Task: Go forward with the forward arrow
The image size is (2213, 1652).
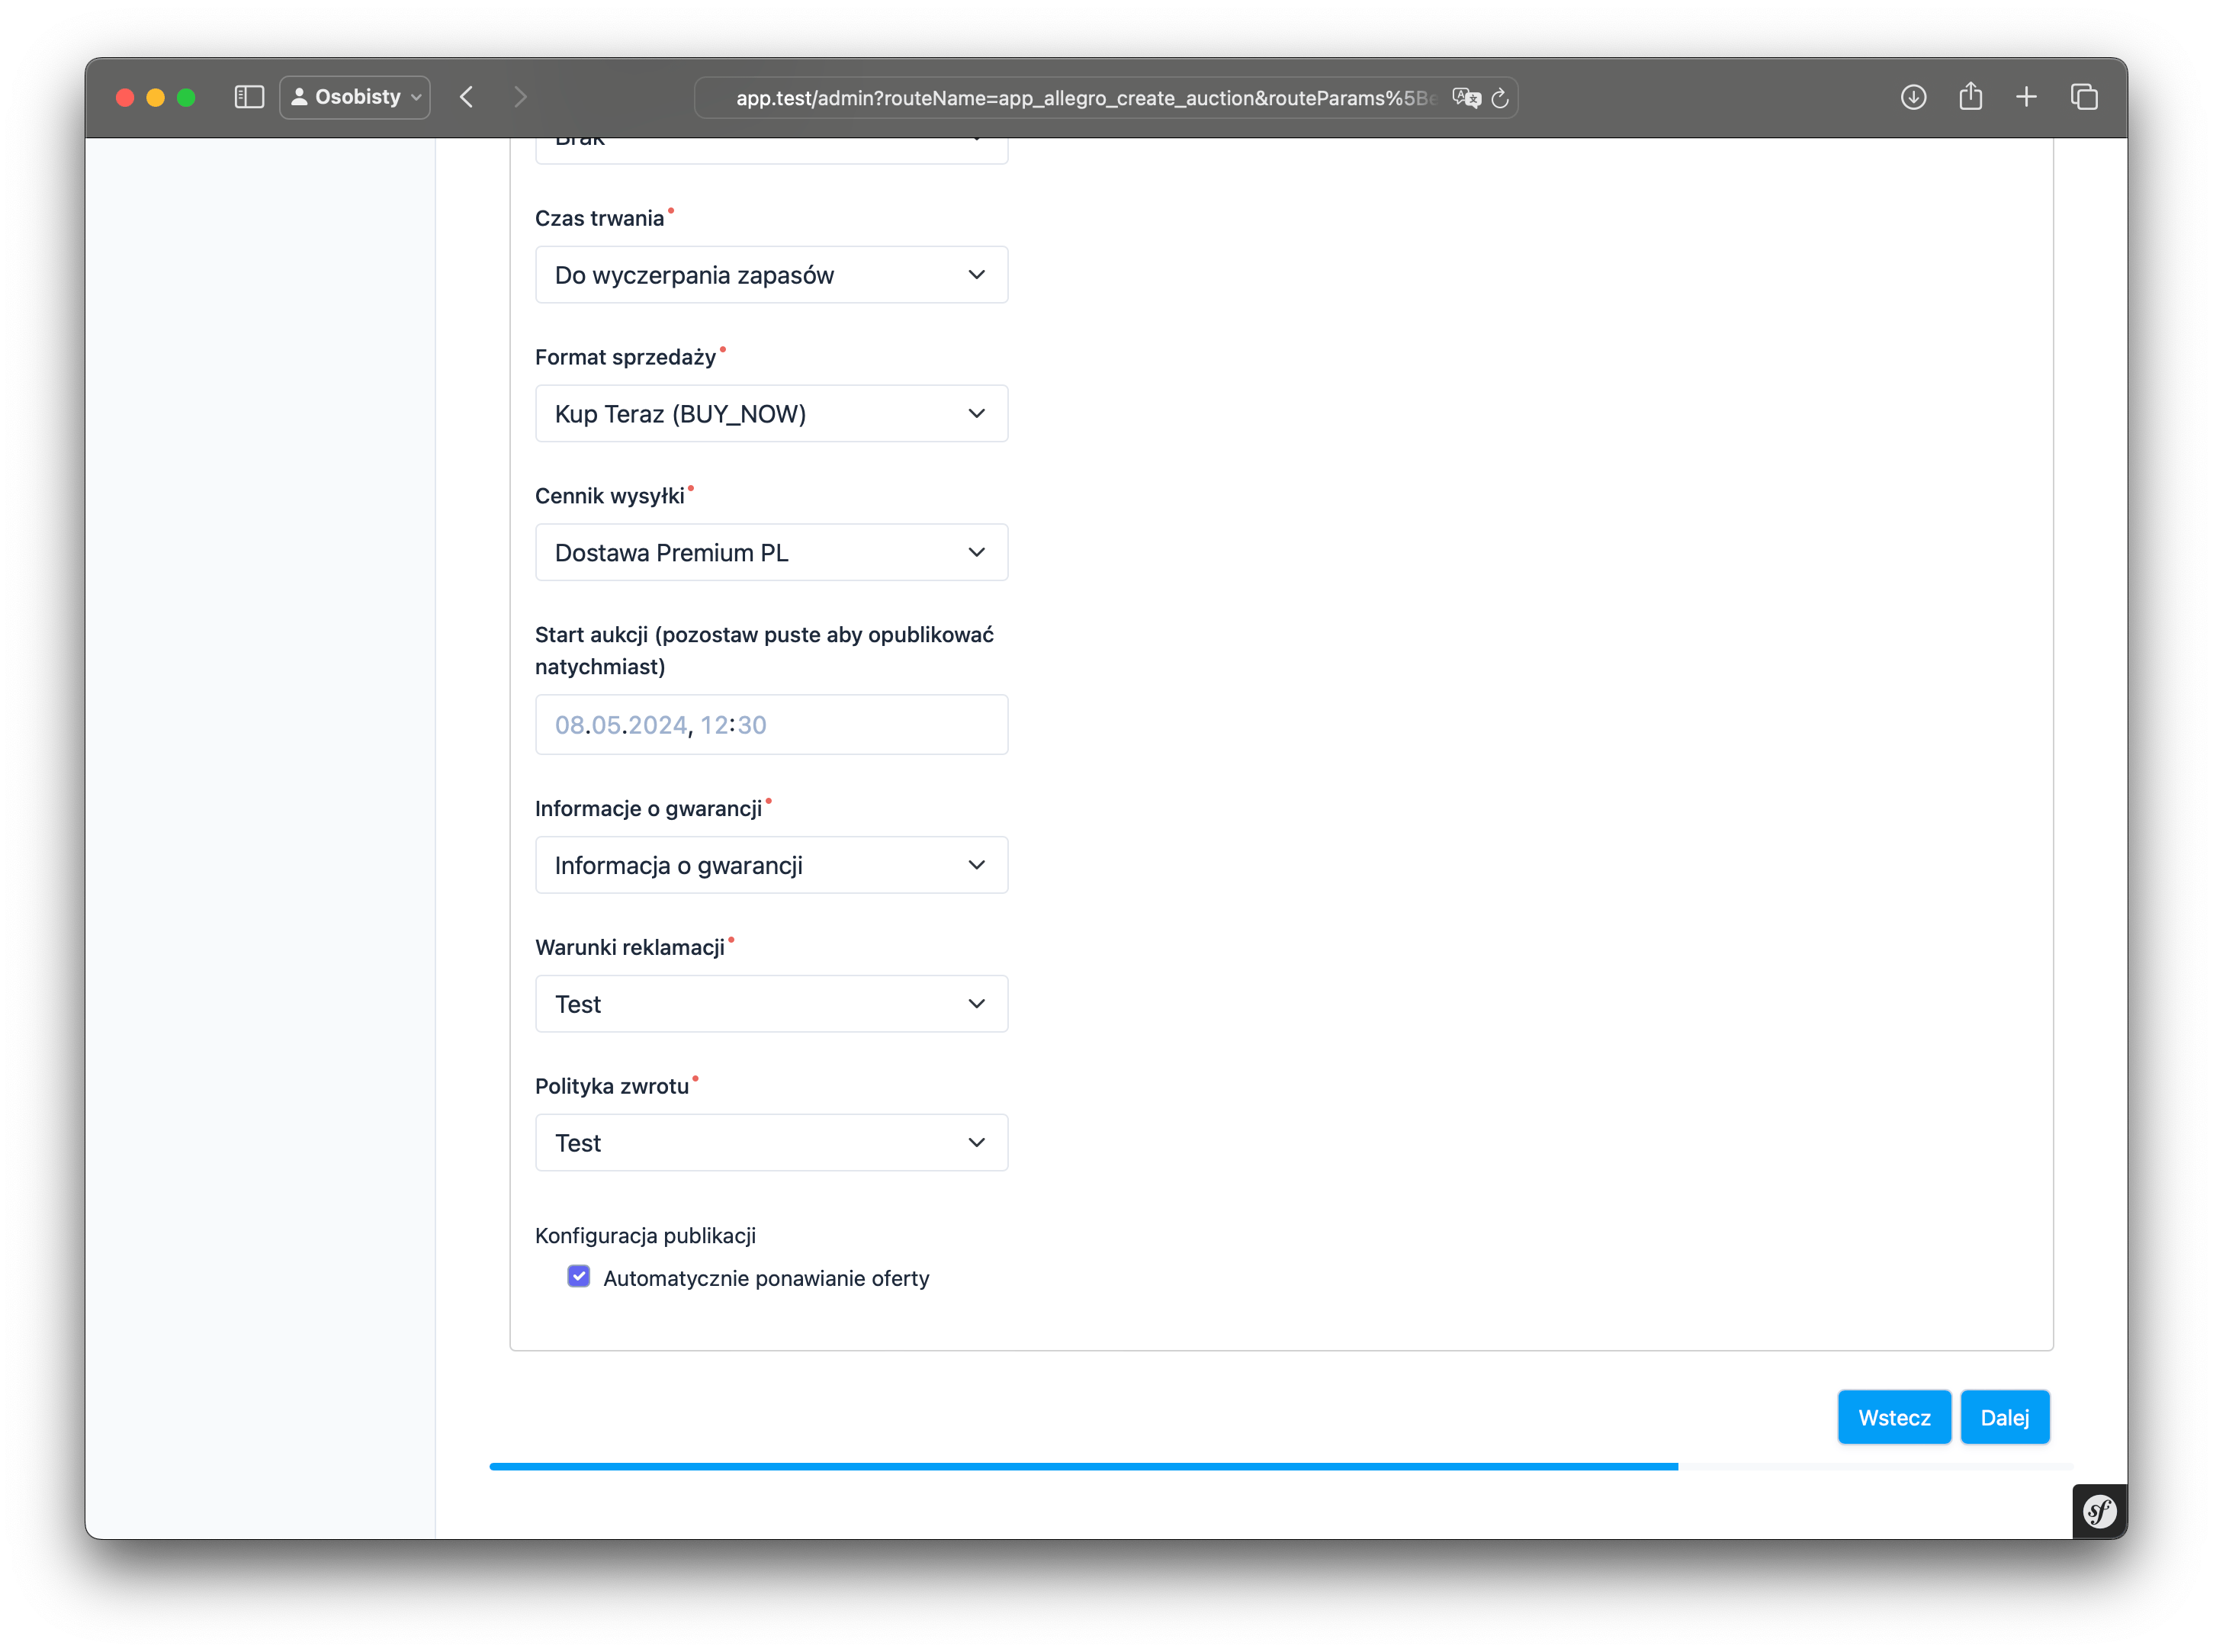Action: point(520,97)
